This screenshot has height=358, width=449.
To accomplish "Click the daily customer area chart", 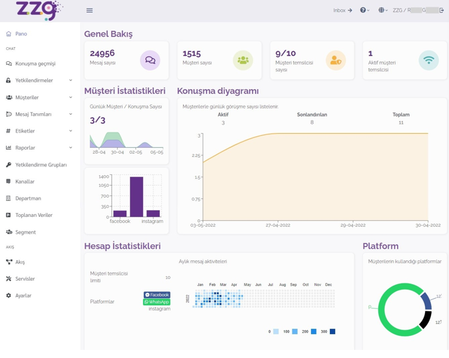I will pos(127,140).
